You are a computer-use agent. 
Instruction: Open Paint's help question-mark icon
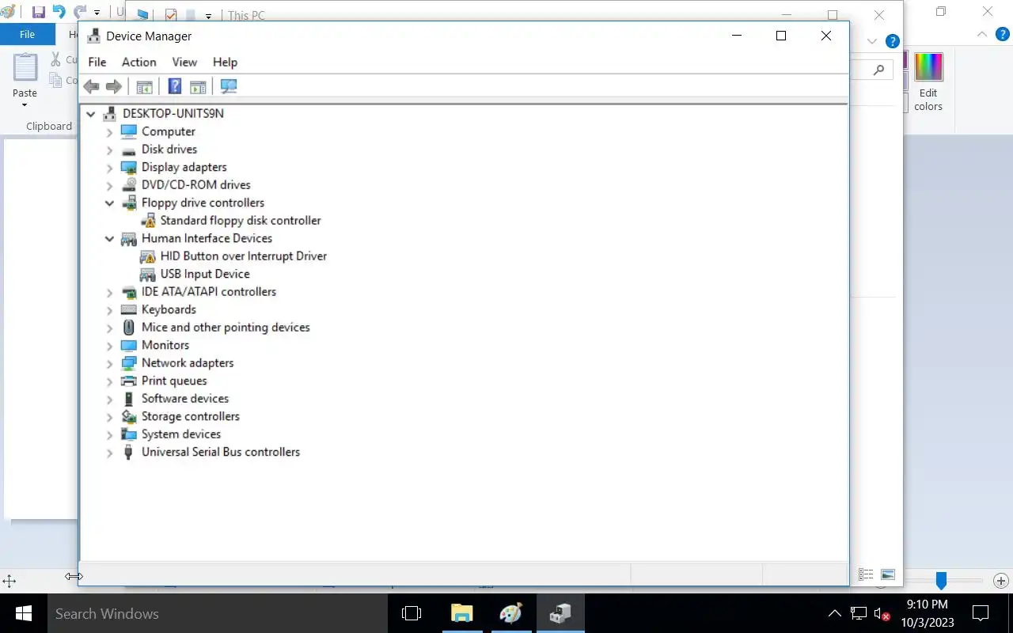click(1004, 35)
